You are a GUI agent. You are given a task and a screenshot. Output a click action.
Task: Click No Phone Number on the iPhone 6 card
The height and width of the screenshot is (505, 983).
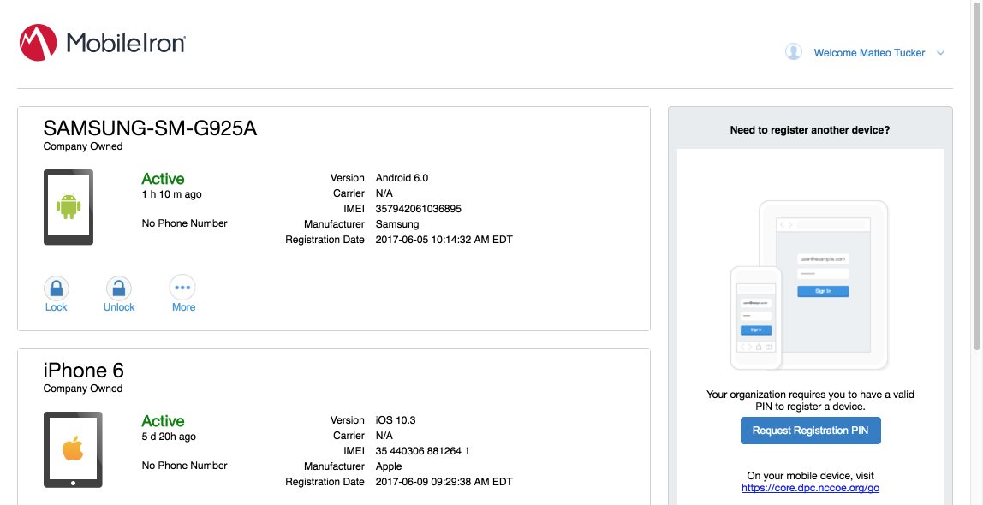pos(184,466)
